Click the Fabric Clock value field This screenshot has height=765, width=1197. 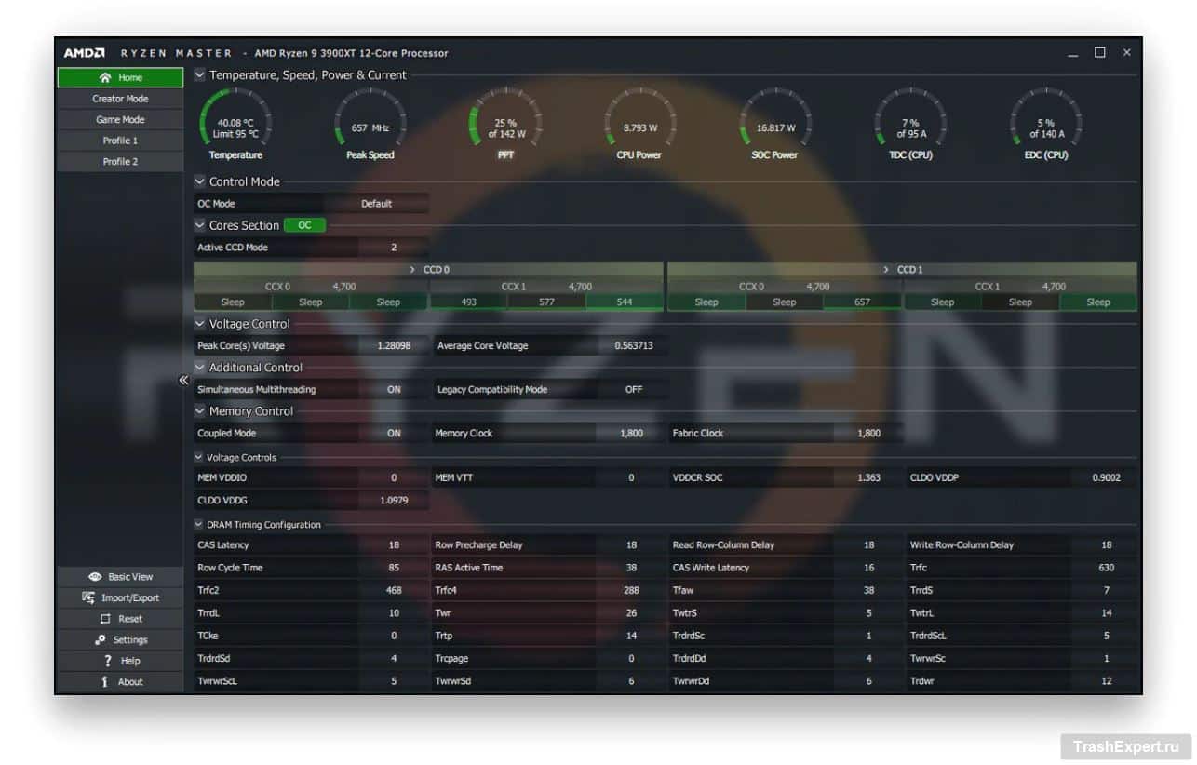[x=869, y=433]
